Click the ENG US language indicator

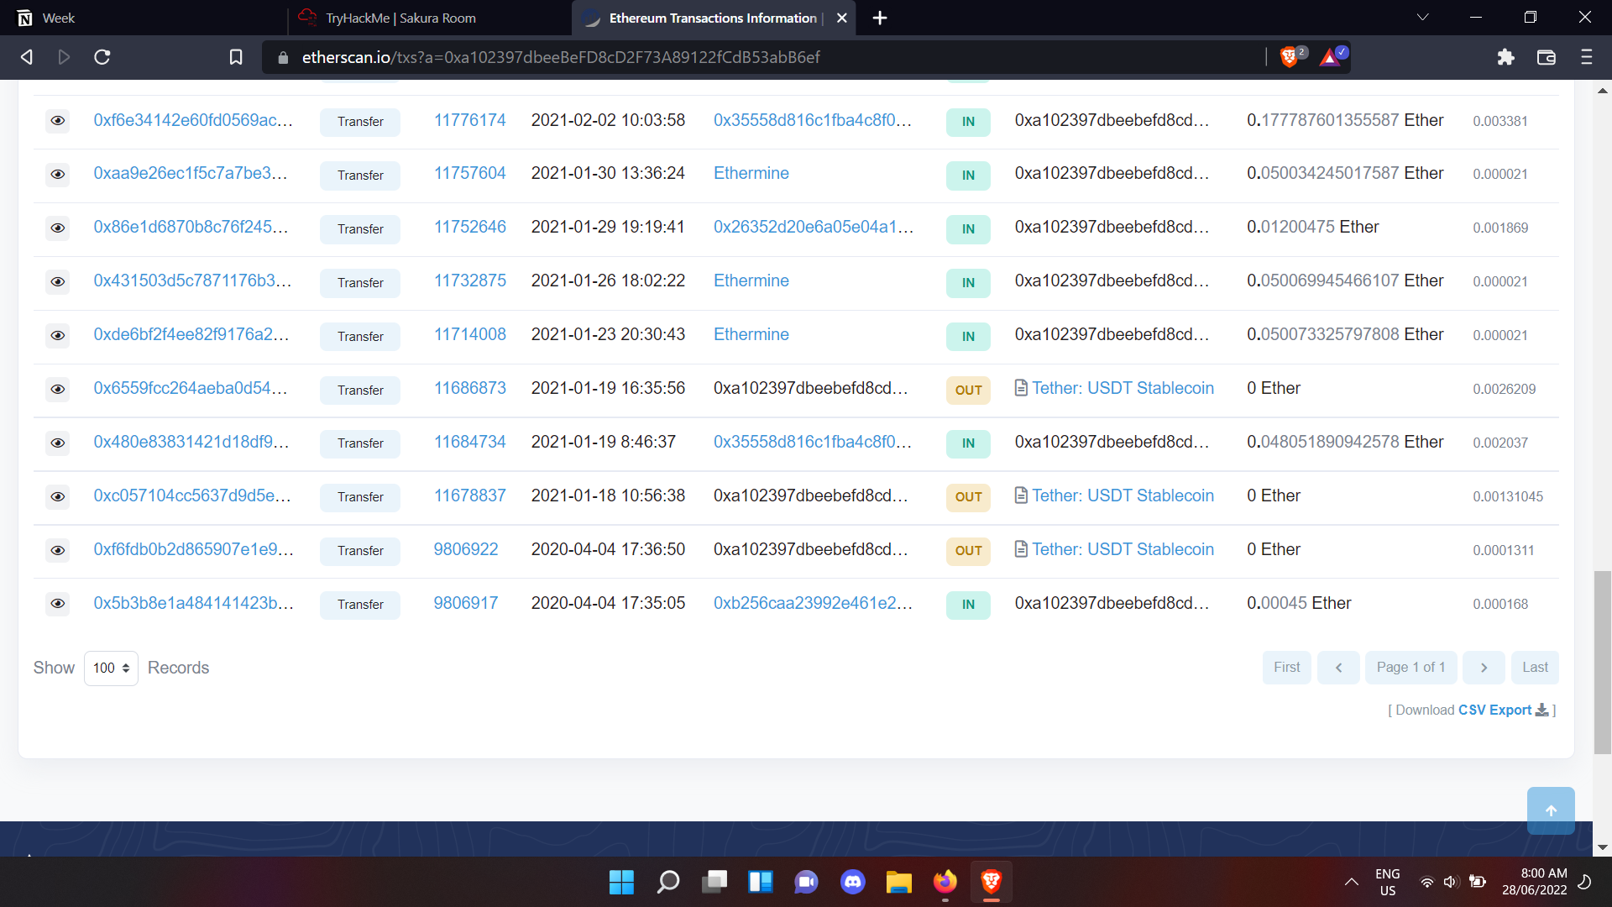click(x=1387, y=882)
